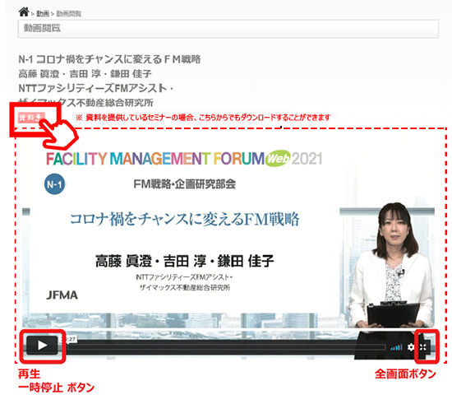Download materials with the 資料 button
Viewport: 452px width, 404px height.
(32, 117)
